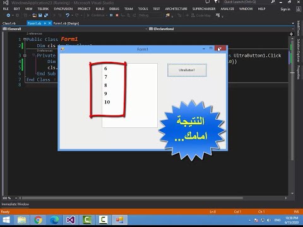Open the FILE menu
Screen dimensions: 303x227
coord(6,9)
